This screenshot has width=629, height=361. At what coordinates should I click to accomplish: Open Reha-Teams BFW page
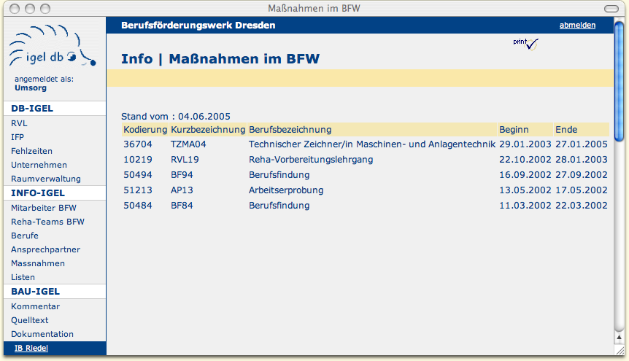[47, 222]
